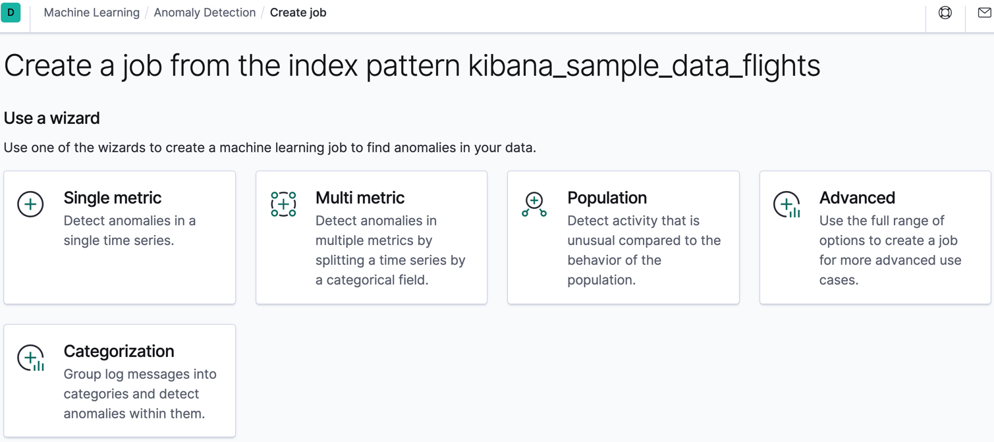Click the Single metric card description text
The height and width of the screenshot is (442, 994).
tap(129, 231)
